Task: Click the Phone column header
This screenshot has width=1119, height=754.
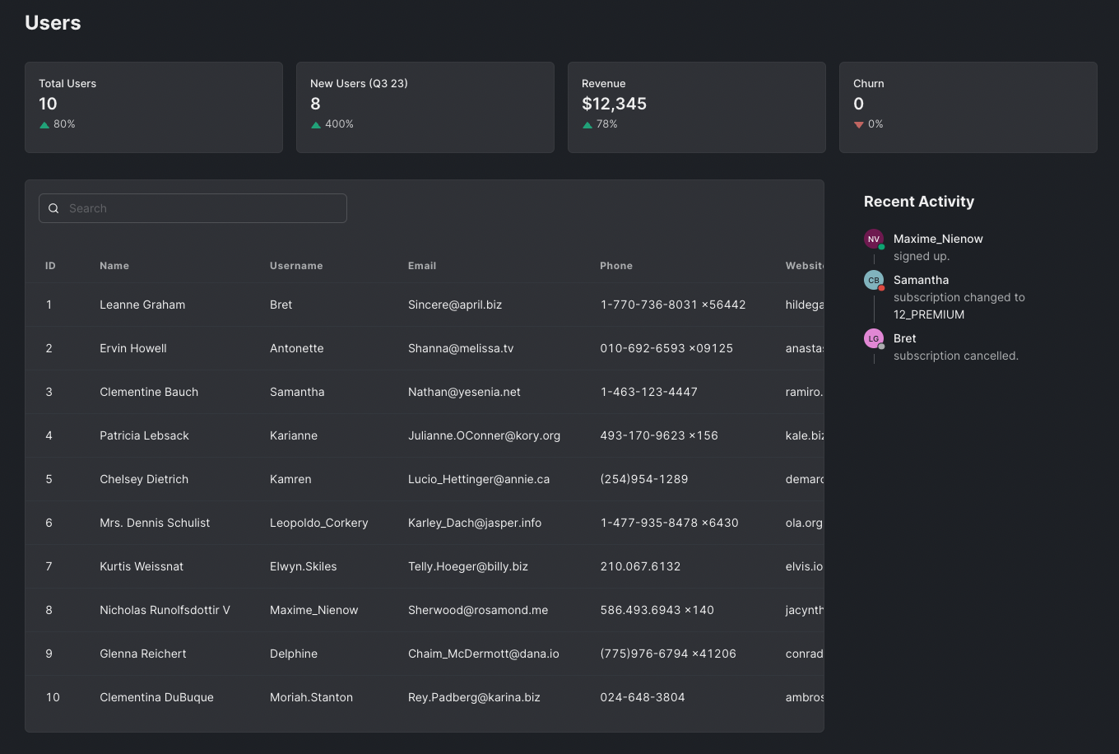Action: 616,266
